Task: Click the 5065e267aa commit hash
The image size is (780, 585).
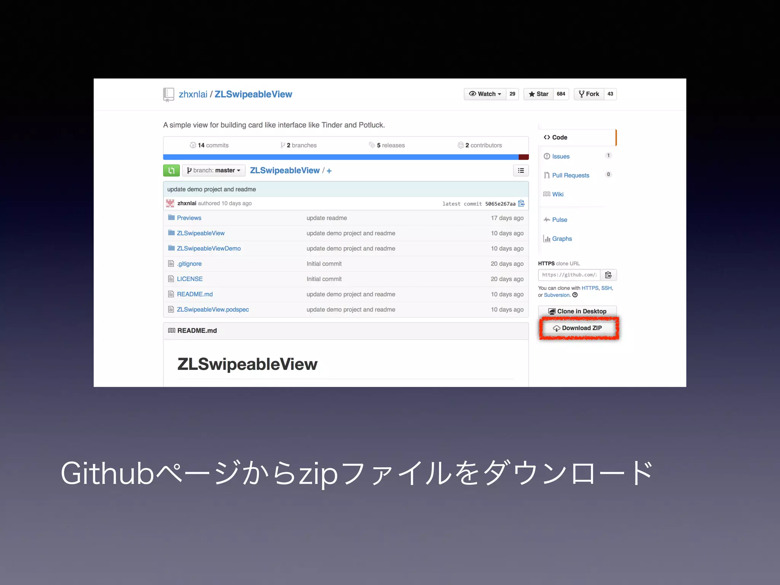Action: (x=500, y=204)
